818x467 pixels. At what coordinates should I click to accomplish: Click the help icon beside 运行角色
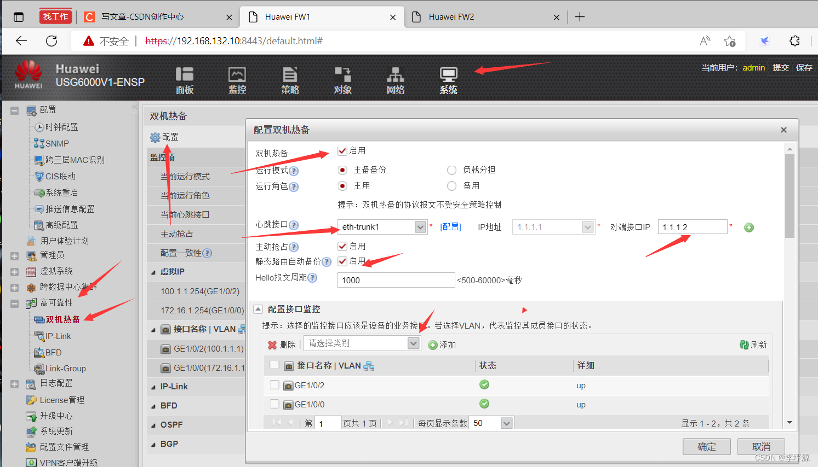pyautogui.click(x=294, y=187)
